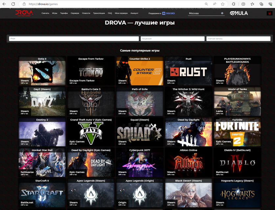The height and width of the screenshot is (210, 275).
Task: Add this page to favorites star icon
Action: [x=223, y=4]
